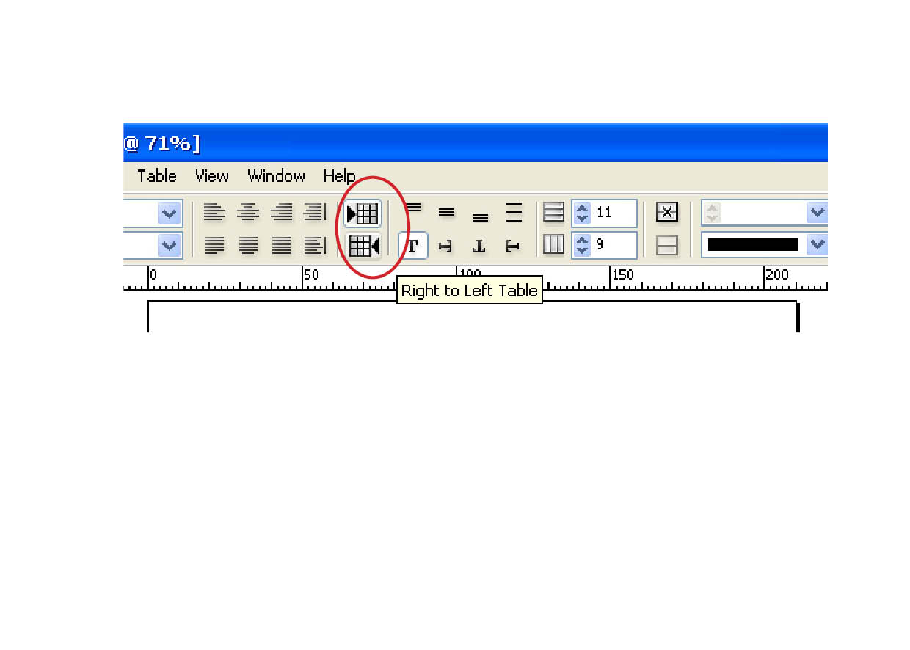Open the Table menu
910x650 pixels.
coord(157,176)
